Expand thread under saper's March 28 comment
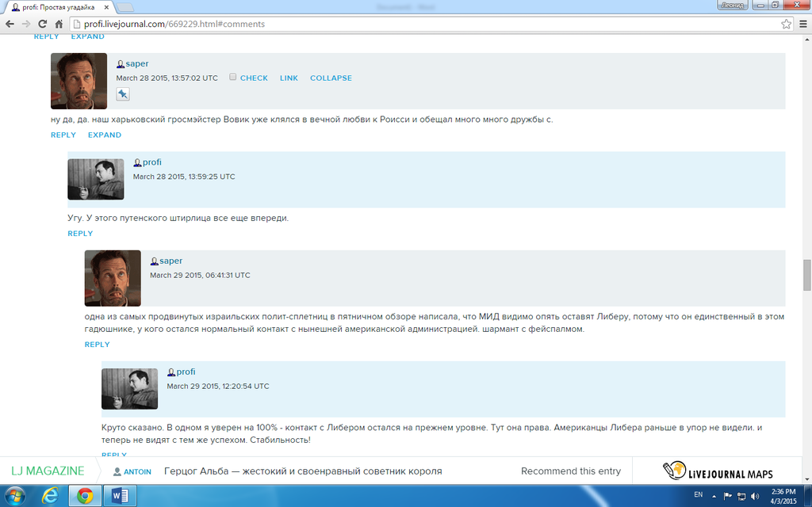This screenshot has height=507, width=812. 105,135
